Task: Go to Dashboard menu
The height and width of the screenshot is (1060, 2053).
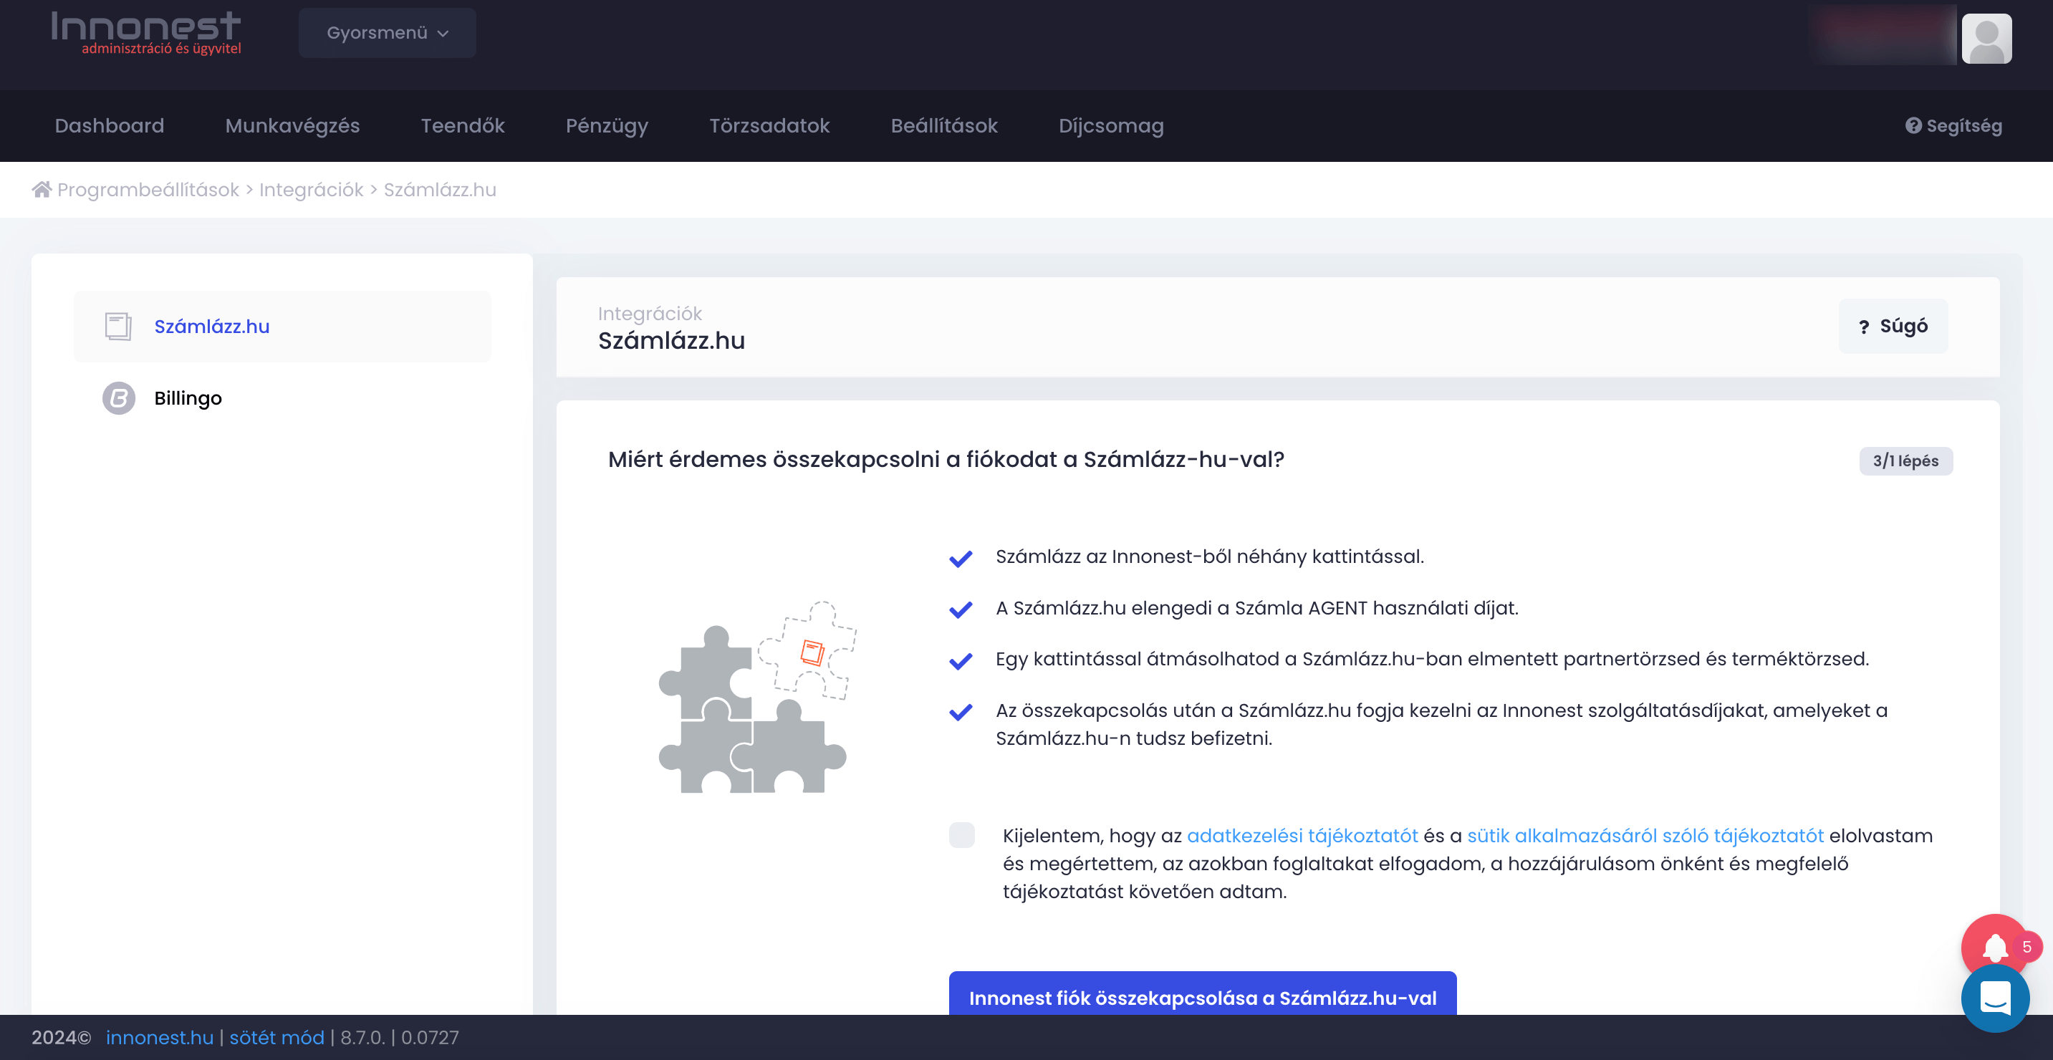Action: tap(109, 125)
